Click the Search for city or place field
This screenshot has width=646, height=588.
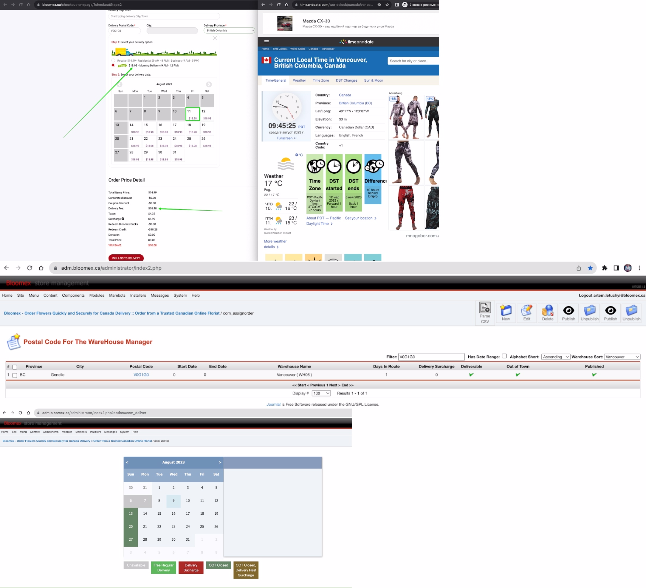coord(413,61)
